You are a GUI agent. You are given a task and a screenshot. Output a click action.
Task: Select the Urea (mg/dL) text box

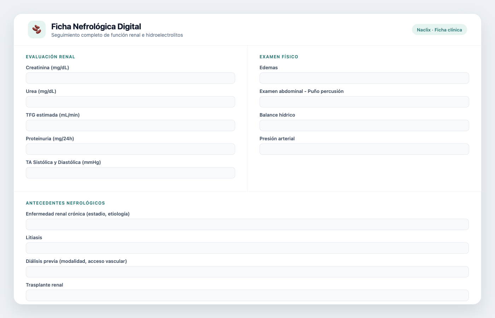click(x=130, y=102)
